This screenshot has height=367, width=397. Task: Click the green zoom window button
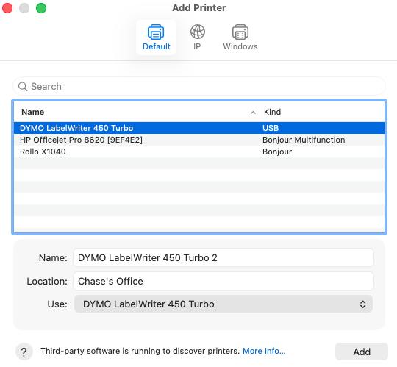(x=41, y=8)
